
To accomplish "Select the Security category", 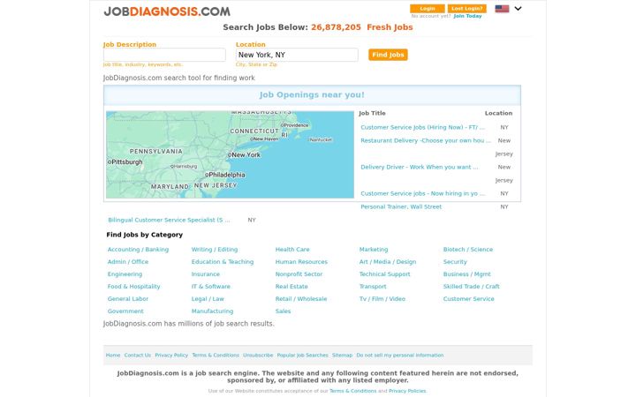I will pyautogui.click(x=455, y=262).
